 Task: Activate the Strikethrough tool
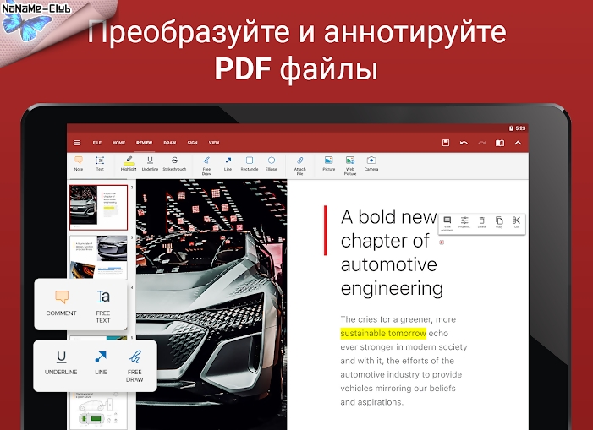[175, 163]
